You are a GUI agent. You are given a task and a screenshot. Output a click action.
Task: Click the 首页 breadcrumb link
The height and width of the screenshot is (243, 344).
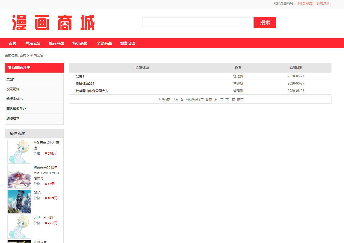click(x=23, y=55)
